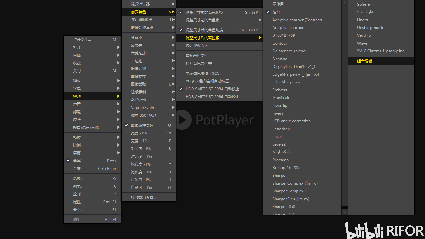Open 播放 360° 视频 menu item
The width and height of the screenshot is (425, 239).
tap(149, 115)
